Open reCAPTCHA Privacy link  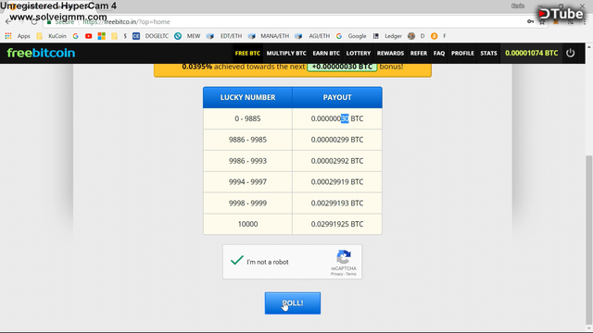[x=336, y=274]
